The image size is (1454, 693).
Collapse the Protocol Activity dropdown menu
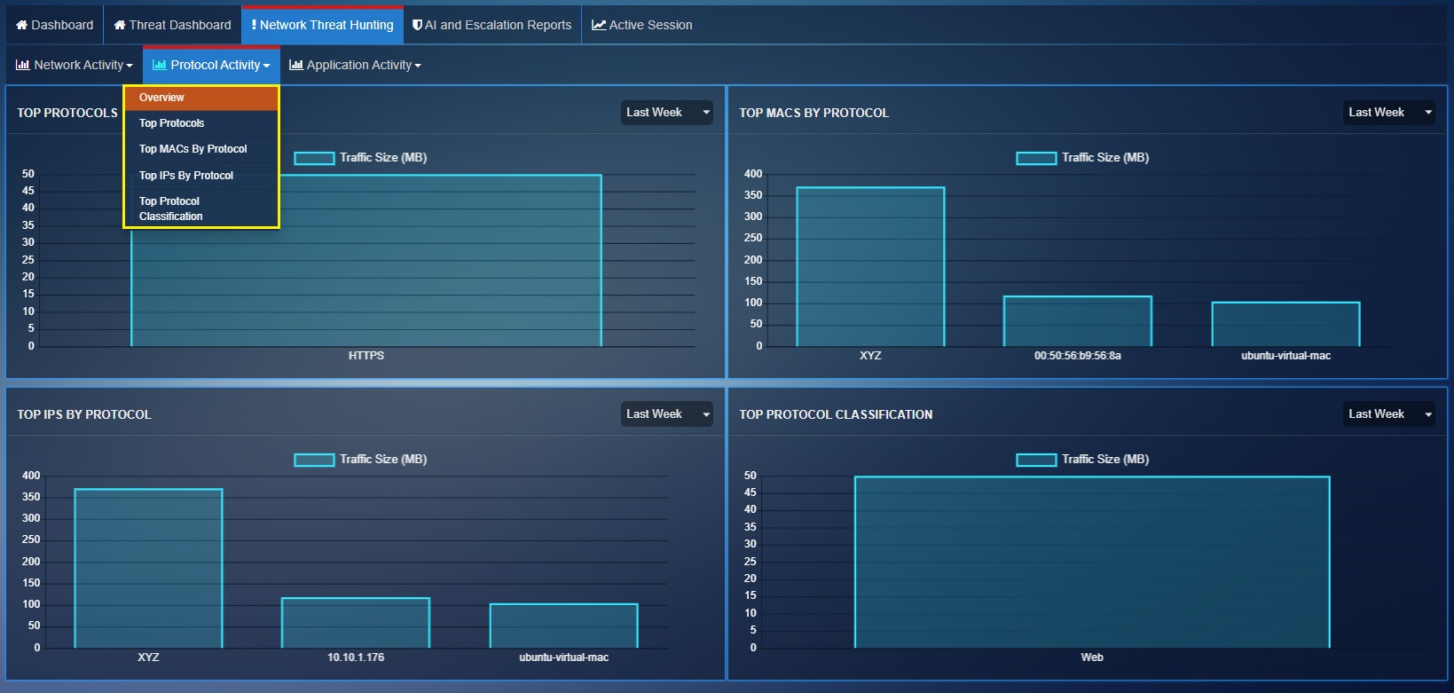(x=211, y=65)
